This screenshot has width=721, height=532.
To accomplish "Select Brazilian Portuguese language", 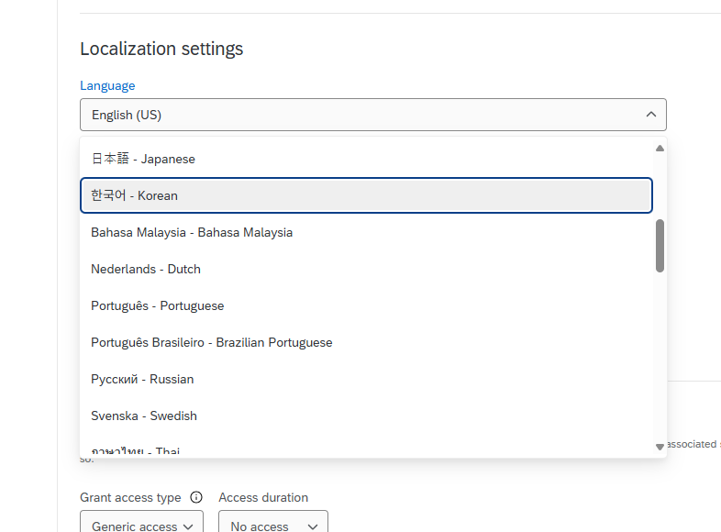I will (367, 342).
